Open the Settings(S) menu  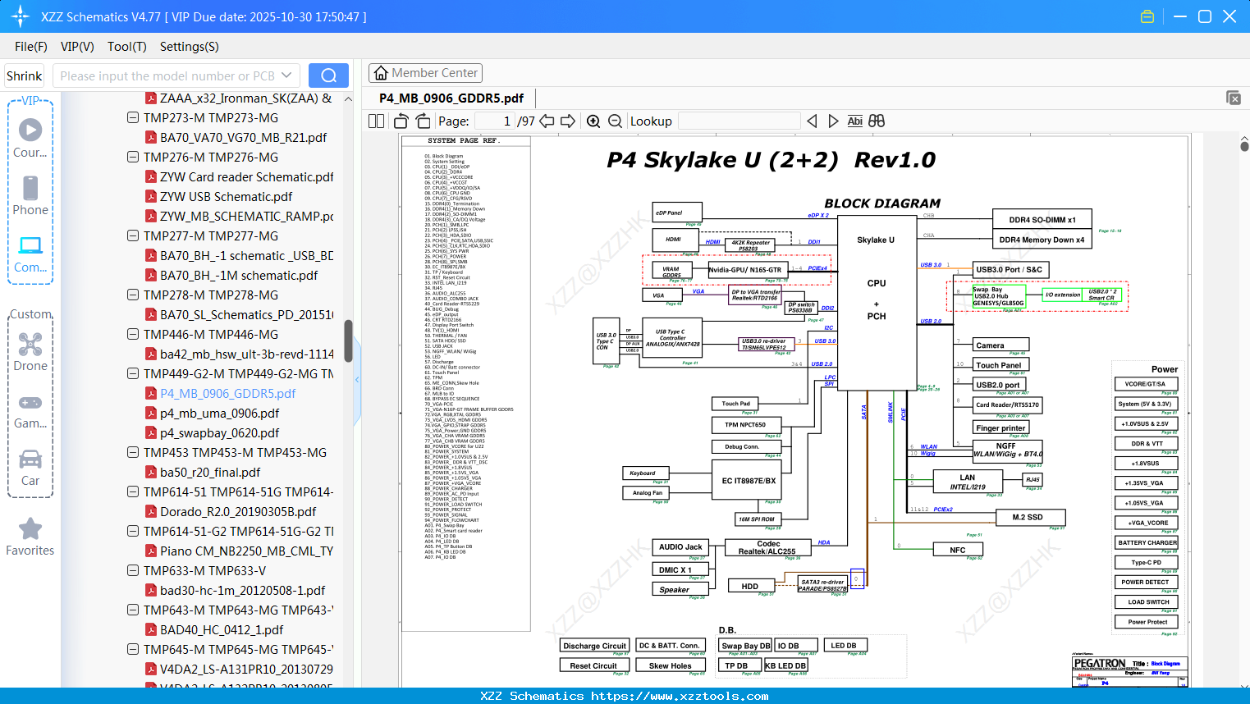point(189,47)
